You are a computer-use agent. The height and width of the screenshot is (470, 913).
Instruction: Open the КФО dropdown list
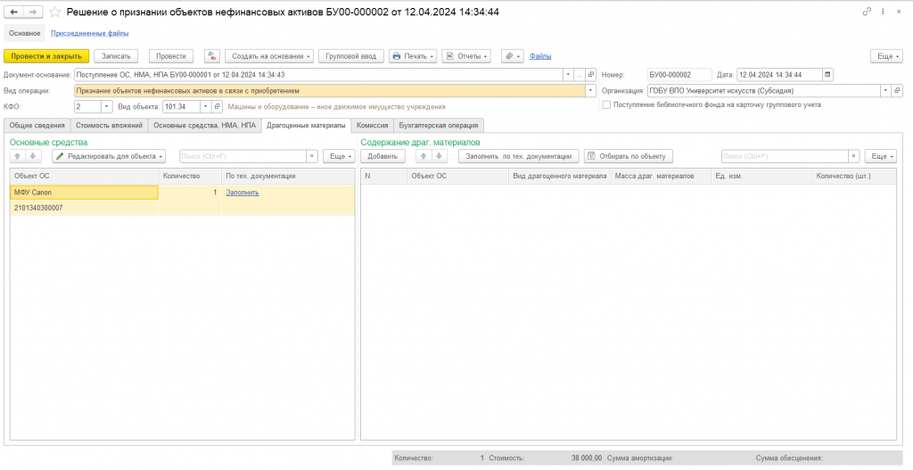point(107,107)
